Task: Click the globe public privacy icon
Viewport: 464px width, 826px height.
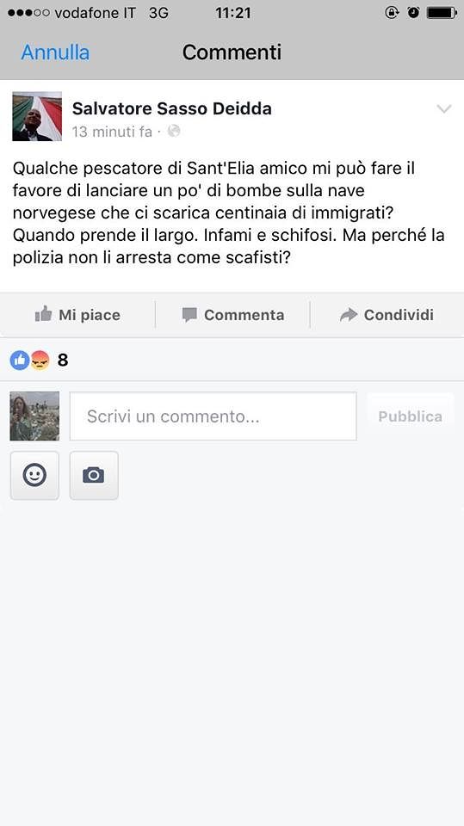Action: pyautogui.click(x=174, y=131)
